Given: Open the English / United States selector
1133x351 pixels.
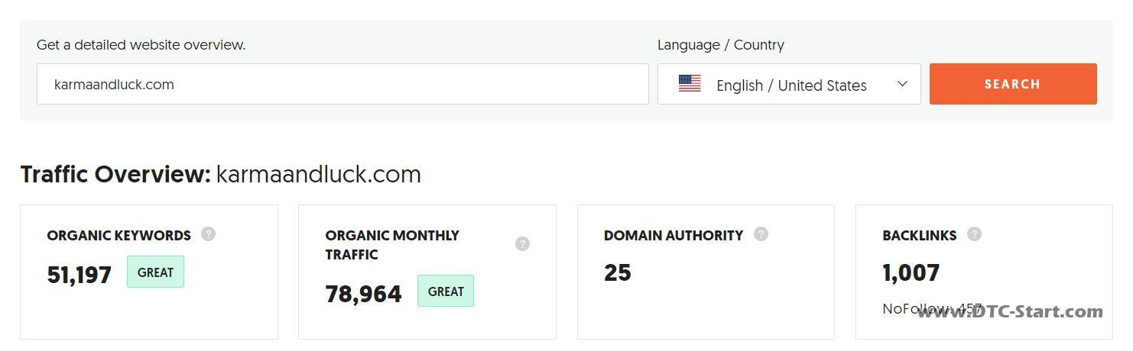Looking at the screenshot, I should coord(791,85).
